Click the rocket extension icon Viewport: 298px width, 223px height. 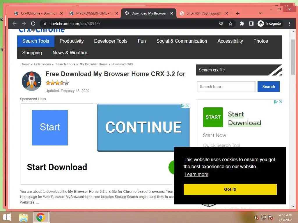pos(31,81)
